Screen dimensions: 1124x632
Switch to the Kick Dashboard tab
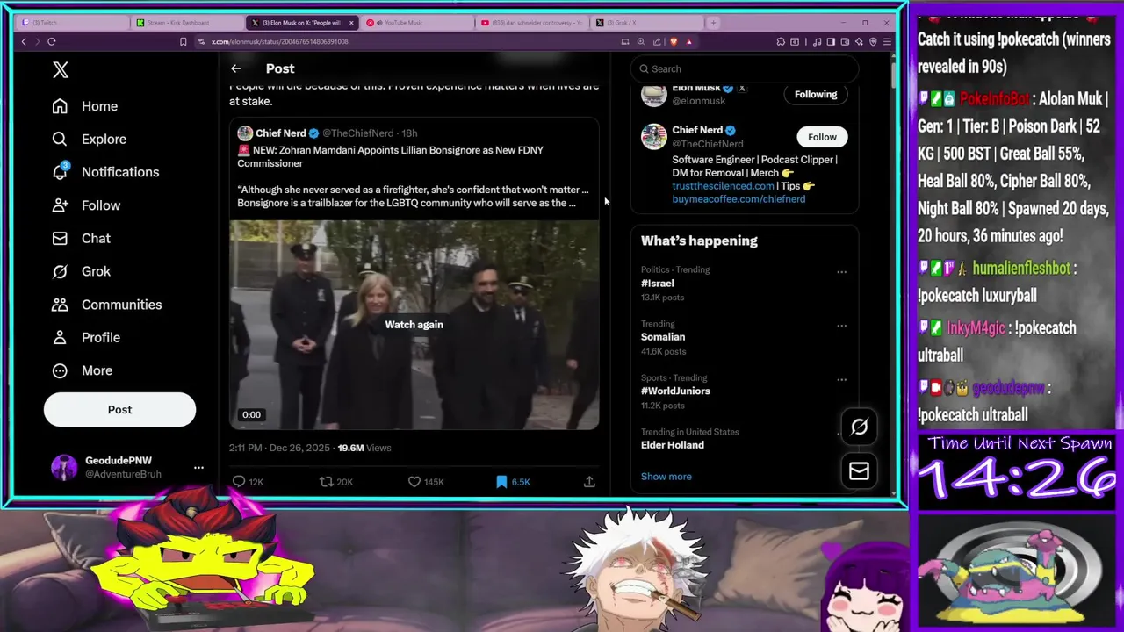click(186, 23)
